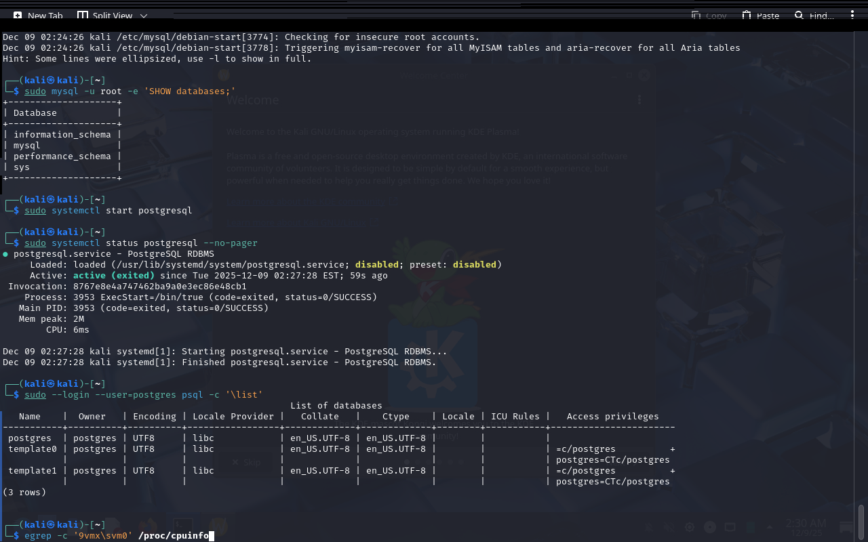Open the brightness settings tray icon
The image size is (868, 542).
[x=690, y=527]
